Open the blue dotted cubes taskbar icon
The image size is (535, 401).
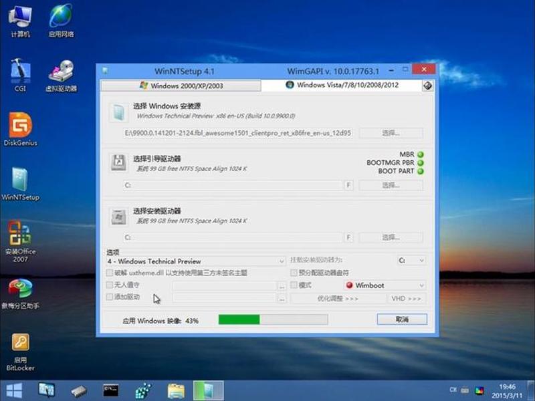143,391
